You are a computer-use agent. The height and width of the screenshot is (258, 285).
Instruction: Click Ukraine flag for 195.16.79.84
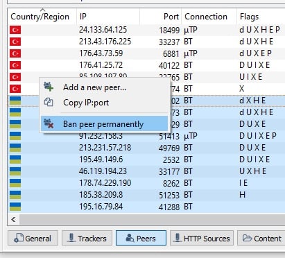15,207
